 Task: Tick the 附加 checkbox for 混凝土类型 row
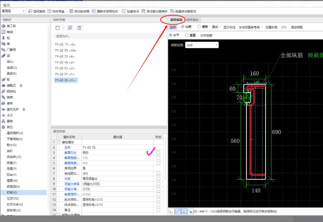point(158,184)
